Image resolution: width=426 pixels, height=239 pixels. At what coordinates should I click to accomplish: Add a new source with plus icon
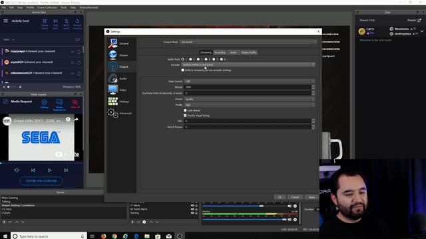click(132, 222)
